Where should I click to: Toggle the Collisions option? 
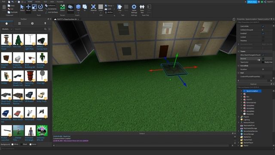tap(50, 6)
